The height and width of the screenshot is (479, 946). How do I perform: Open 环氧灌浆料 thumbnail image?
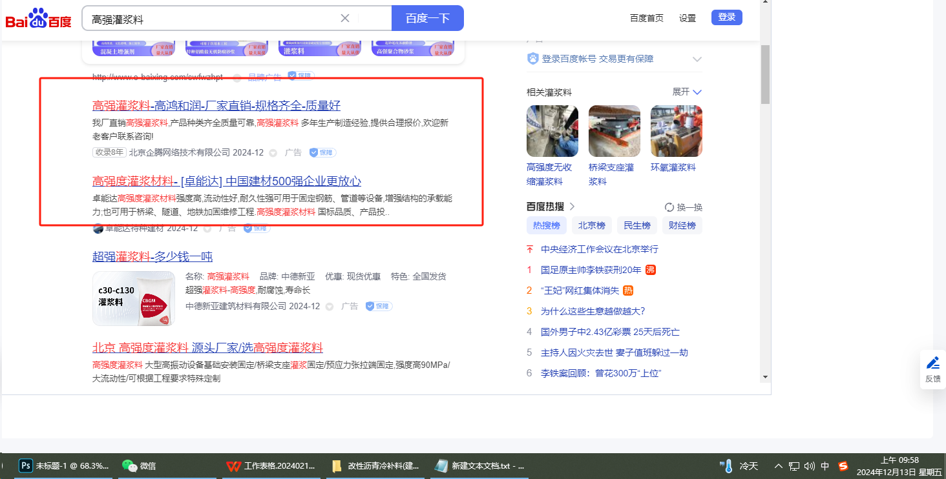677,131
